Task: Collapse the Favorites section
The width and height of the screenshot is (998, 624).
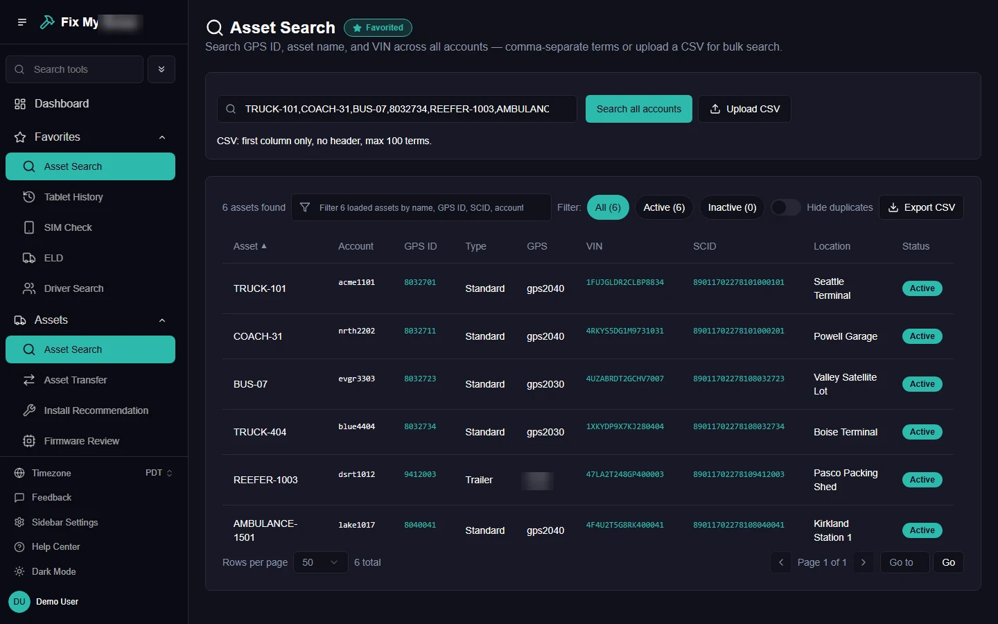Action: [90, 137]
